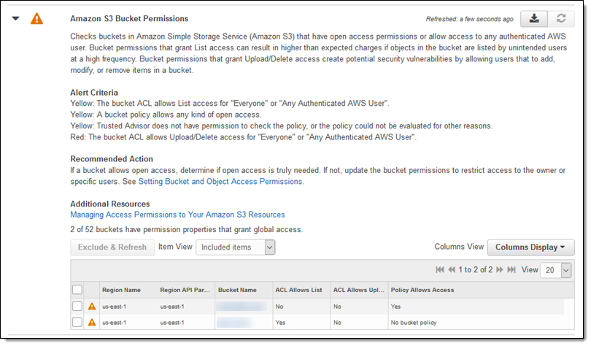
Task: Click the orange warning icon beside check title
Action: coord(36,19)
